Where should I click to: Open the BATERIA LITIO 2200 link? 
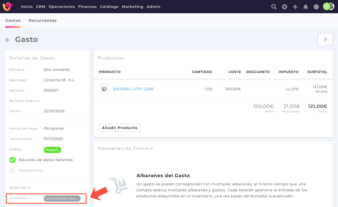(x=133, y=89)
